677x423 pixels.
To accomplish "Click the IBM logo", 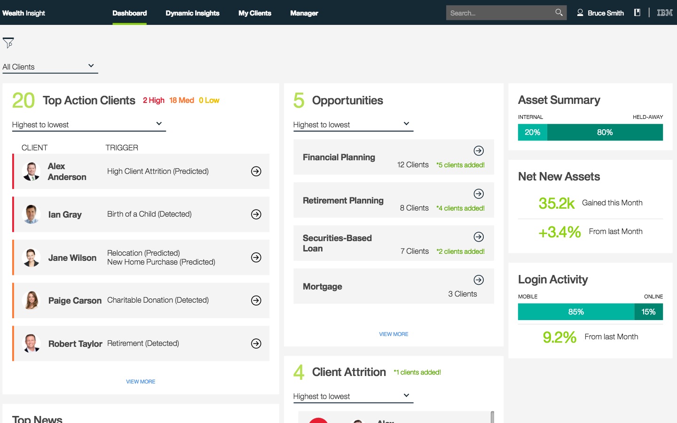I will (664, 13).
